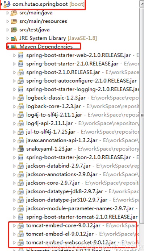Click the com.hutao.springboot project icon
The width and height of the screenshot is (144, 251).
[x=7, y=4]
